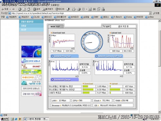Open the 게임조21 link bar shortcut

tap(24, 17)
